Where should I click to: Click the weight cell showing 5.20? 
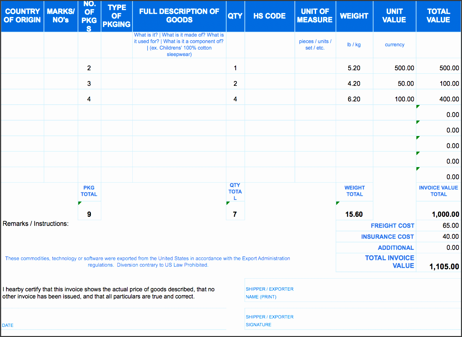click(x=354, y=68)
